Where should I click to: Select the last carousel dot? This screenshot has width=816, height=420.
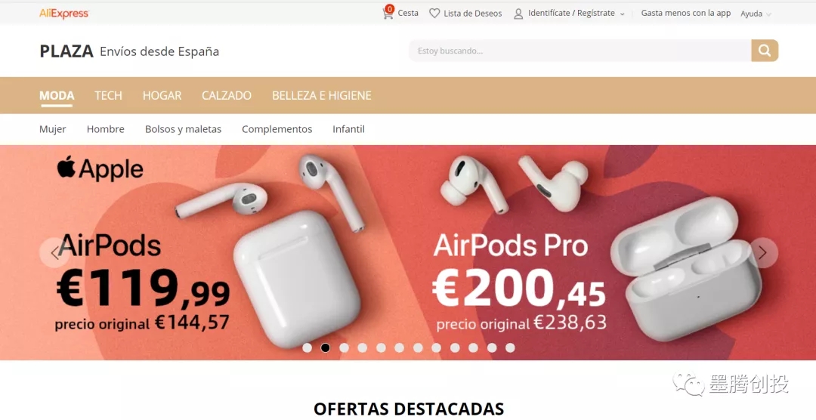510,347
